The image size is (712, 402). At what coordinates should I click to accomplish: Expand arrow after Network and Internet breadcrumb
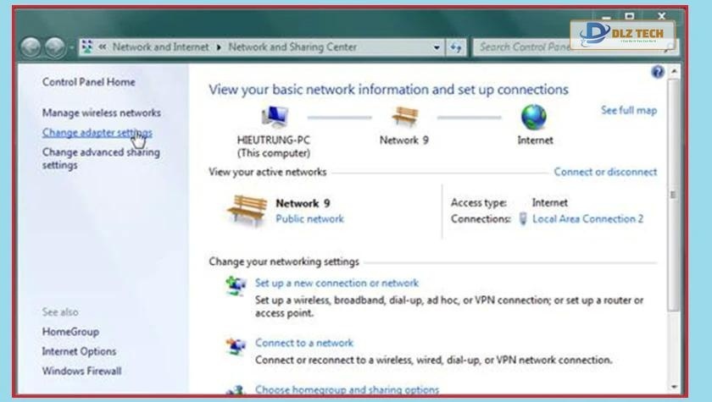[219, 47]
